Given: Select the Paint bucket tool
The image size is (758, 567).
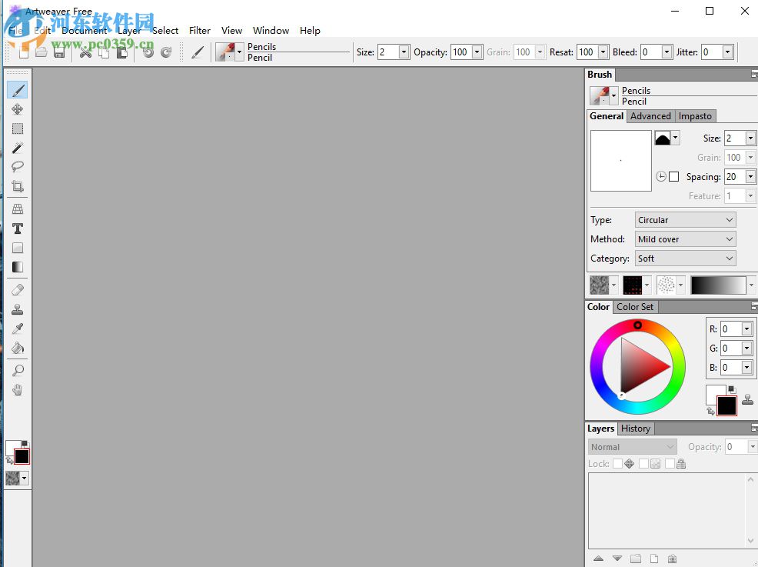Looking at the screenshot, I should click(17, 347).
